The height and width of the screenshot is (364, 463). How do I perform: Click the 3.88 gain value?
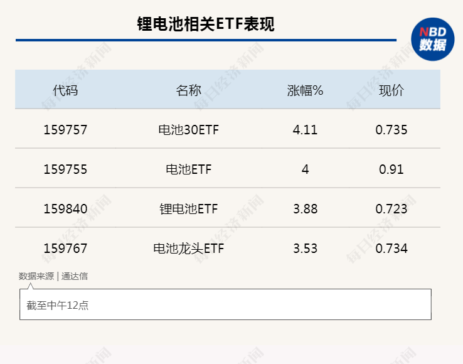(305, 209)
